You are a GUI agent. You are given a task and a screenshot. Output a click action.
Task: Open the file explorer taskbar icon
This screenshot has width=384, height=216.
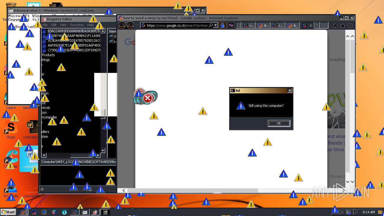34,212
